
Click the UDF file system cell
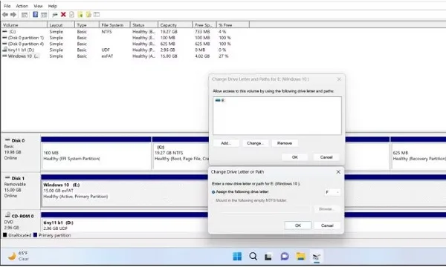point(106,50)
